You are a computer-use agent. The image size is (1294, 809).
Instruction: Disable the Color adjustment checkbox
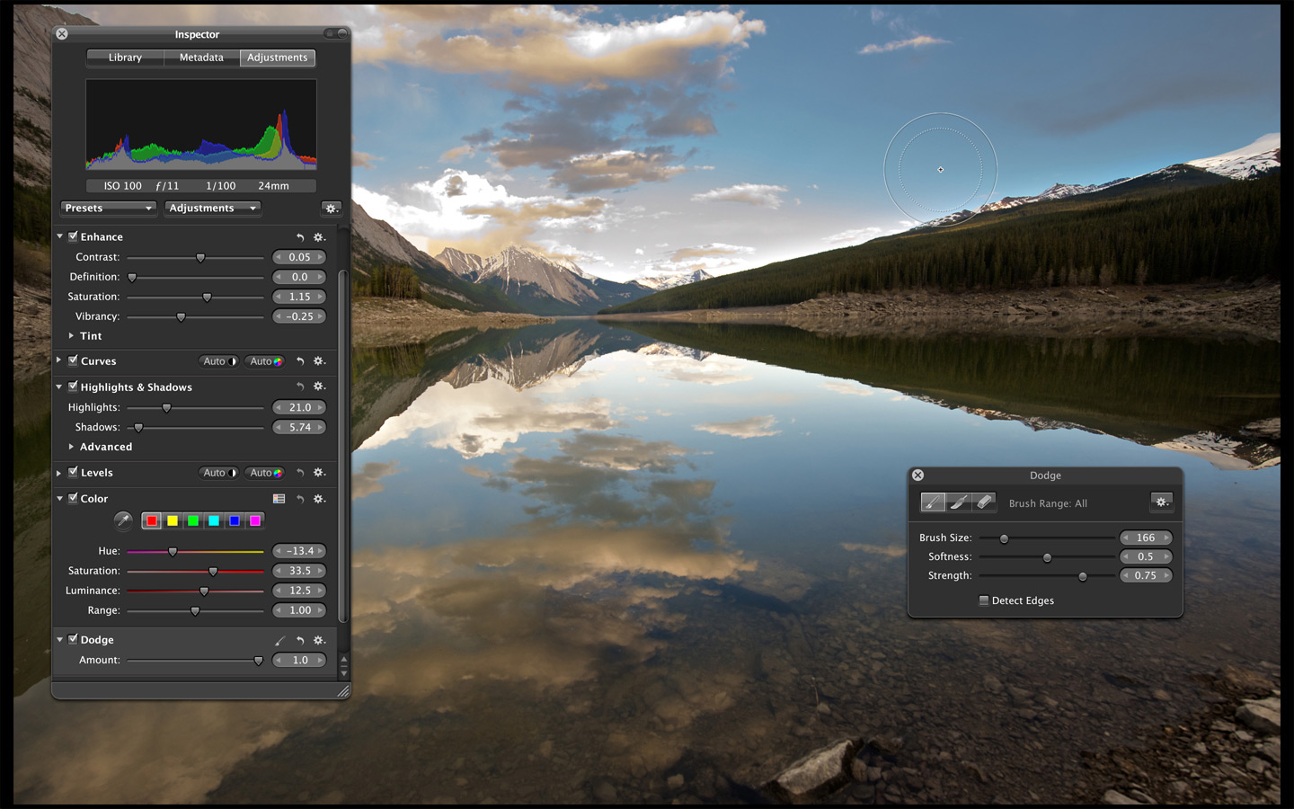coord(73,498)
